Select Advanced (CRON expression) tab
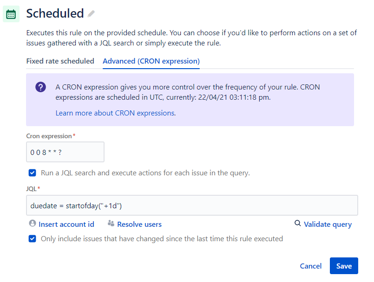The image size is (374, 282). coord(151,61)
